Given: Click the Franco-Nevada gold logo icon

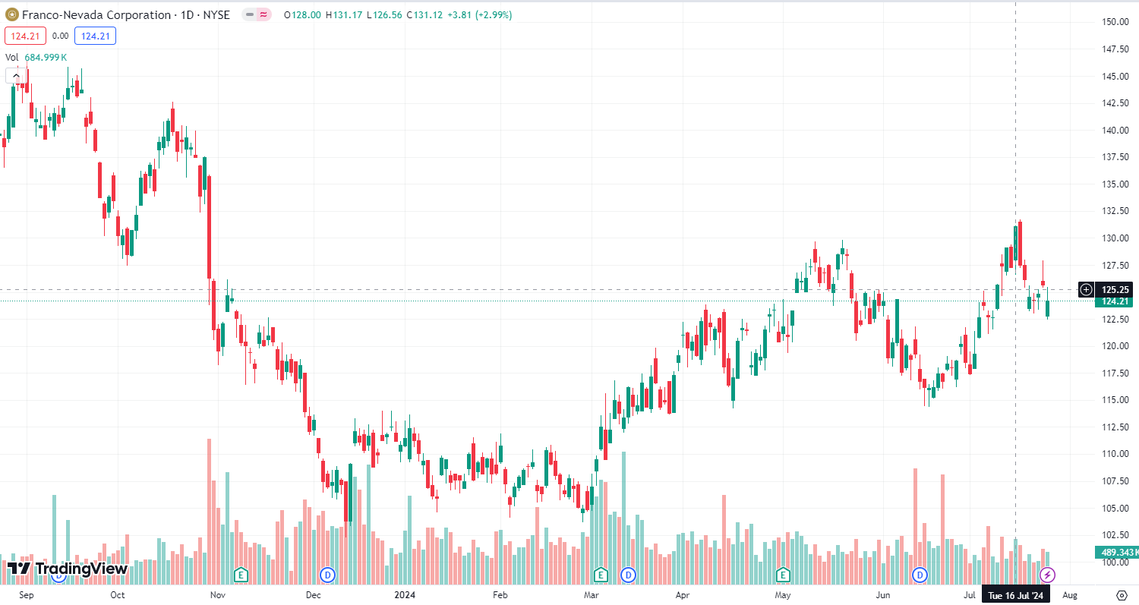Looking at the screenshot, I should (11, 14).
